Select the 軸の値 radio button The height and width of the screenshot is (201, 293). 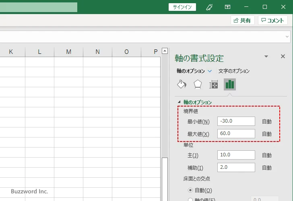pos(190,200)
